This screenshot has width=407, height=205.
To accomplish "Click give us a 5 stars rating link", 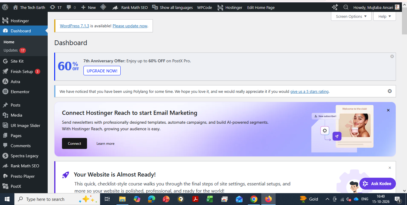I will coord(310,91).
